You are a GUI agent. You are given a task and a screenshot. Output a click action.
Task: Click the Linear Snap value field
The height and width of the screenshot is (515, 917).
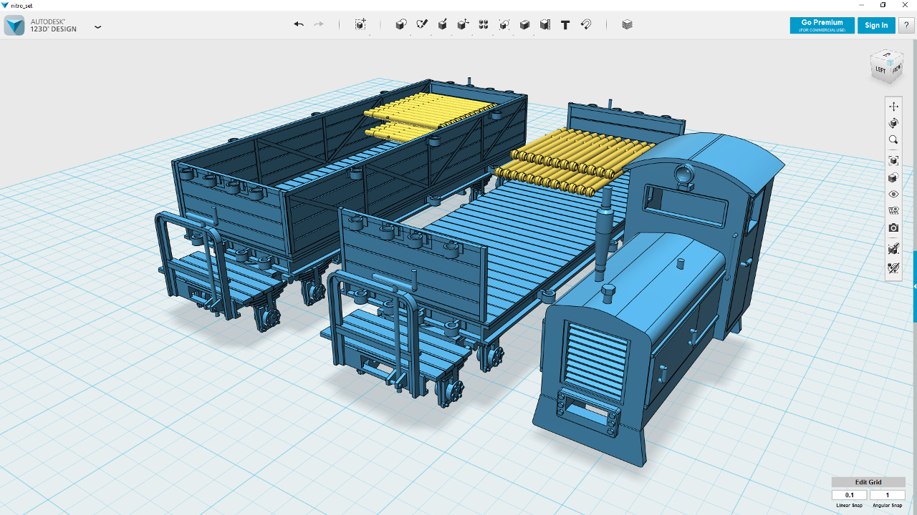[x=850, y=495]
